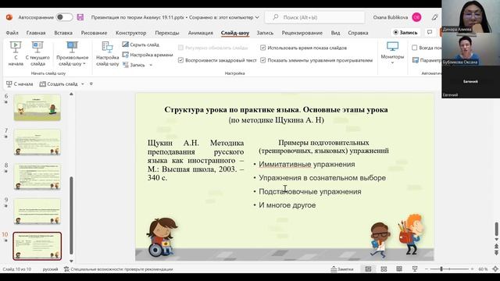This screenshot has height=281, width=500.
Task: Open the comments speech bubble icon
Action: point(430,33)
